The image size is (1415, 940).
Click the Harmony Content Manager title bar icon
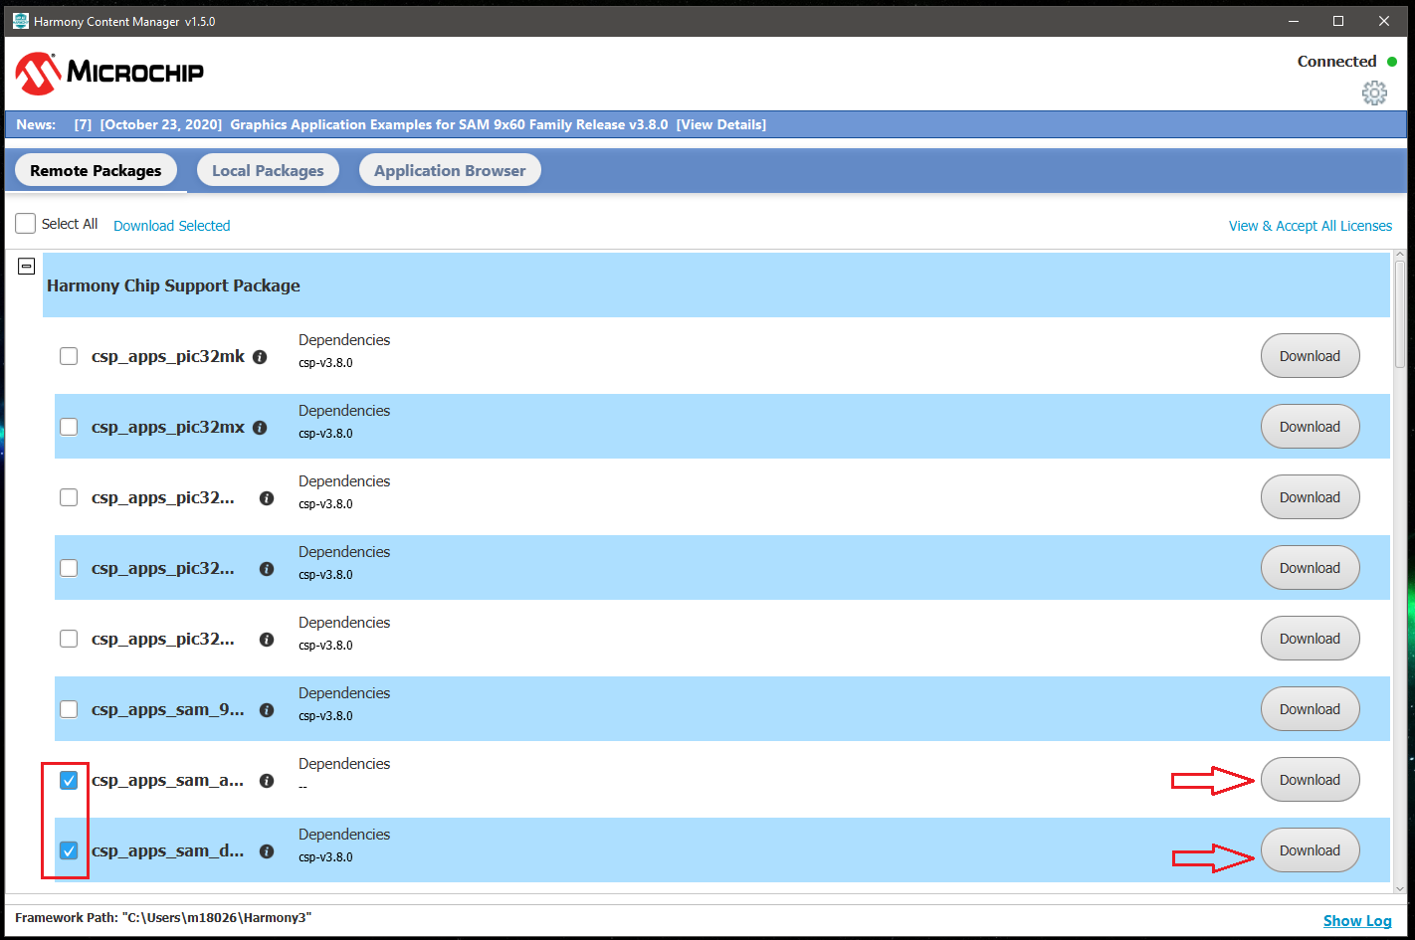pos(20,21)
